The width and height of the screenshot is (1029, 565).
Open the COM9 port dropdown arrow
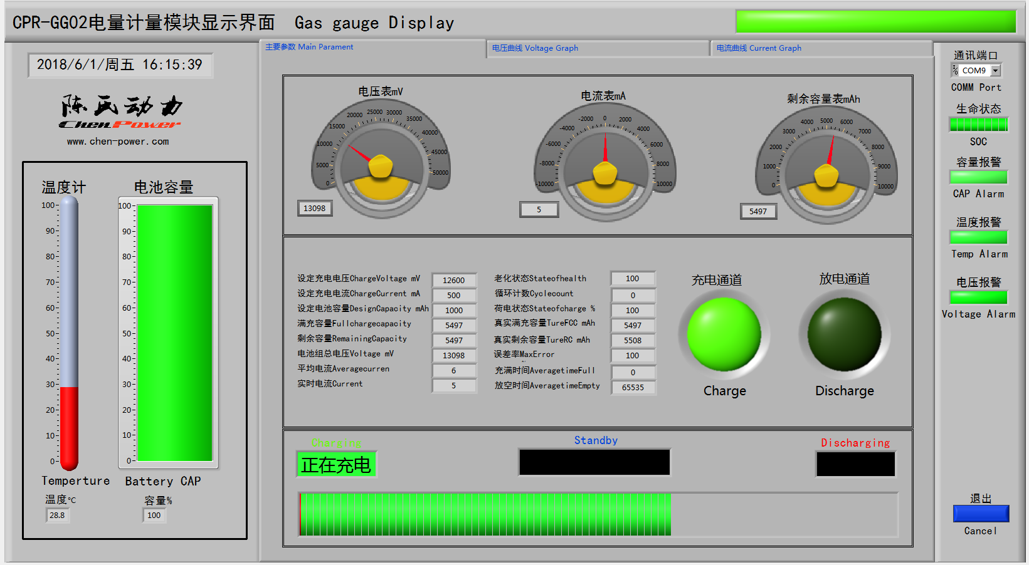click(995, 71)
